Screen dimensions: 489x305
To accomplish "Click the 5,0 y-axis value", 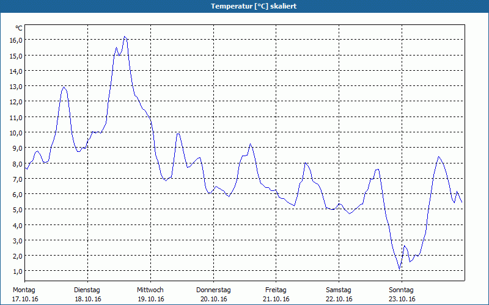I will point(18,210).
